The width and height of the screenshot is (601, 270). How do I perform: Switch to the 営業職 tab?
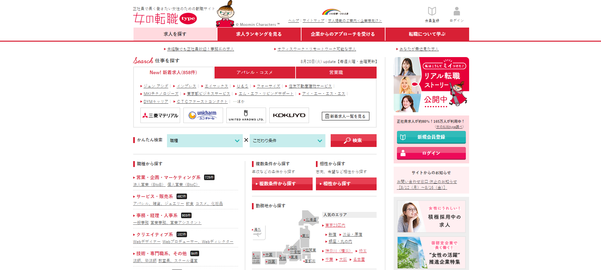pos(336,73)
